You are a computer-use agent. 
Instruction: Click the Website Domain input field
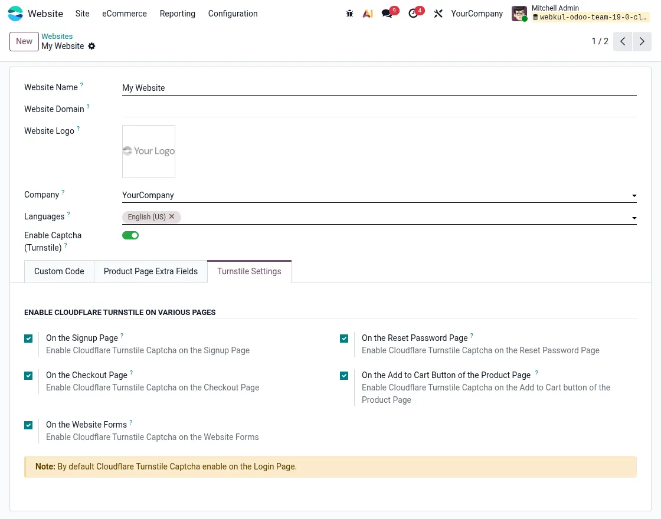(379, 109)
